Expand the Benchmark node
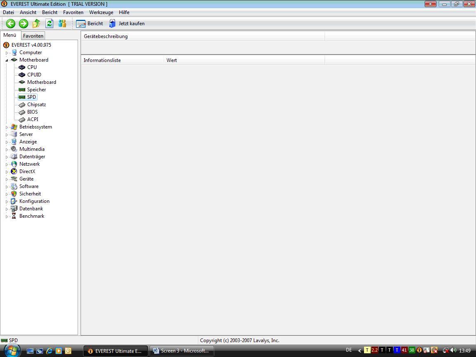Image resolution: width=476 pixels, height=357 pixels. (x=7, y=217)
